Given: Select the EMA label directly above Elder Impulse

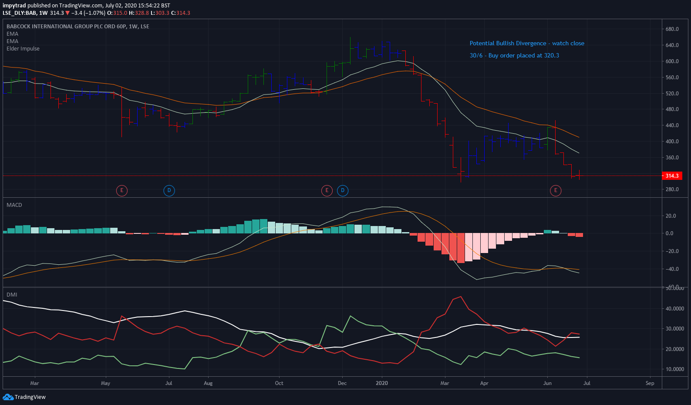Looking at the screenshot, I should coord(12,41).
